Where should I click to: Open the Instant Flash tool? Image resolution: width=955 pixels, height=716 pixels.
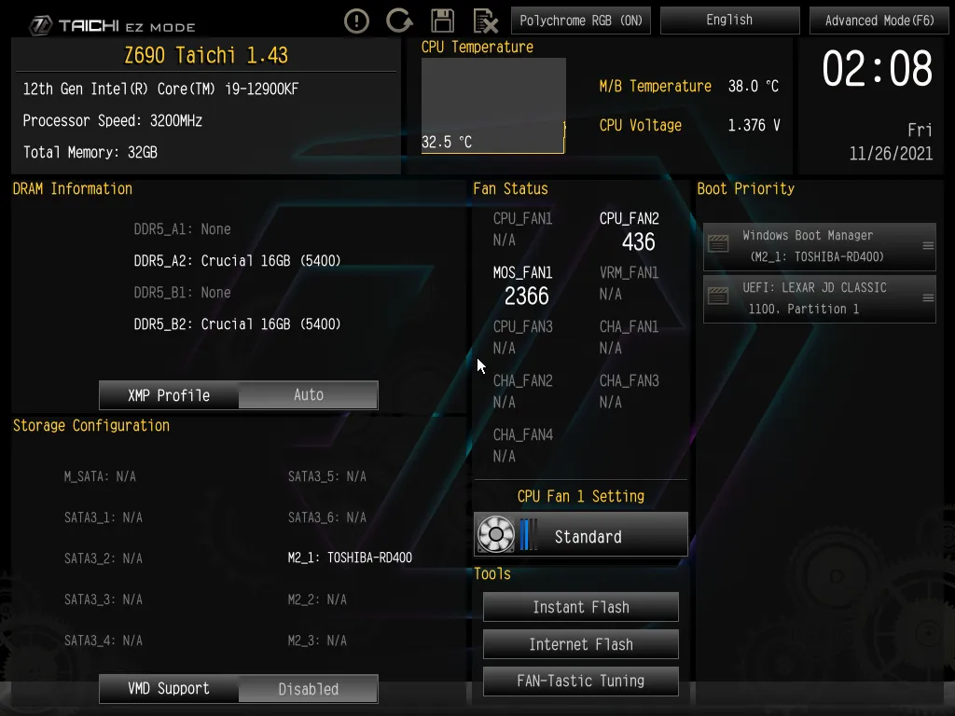(581, 607)
